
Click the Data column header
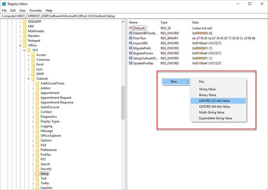195,22
